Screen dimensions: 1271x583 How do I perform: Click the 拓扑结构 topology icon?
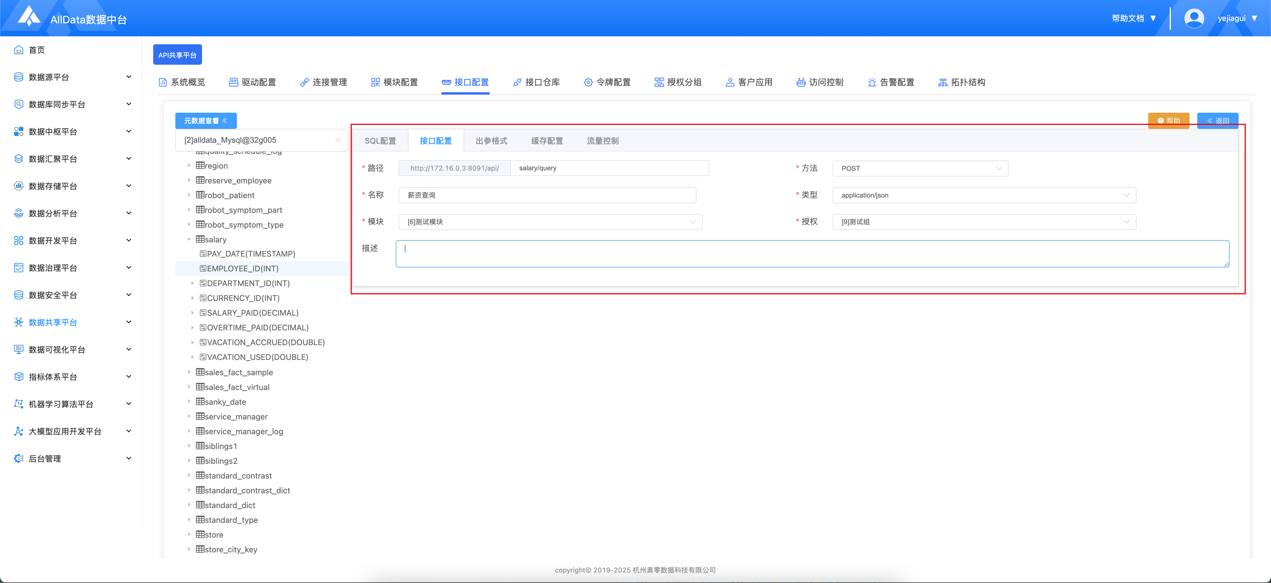click(x=942, y=82)
